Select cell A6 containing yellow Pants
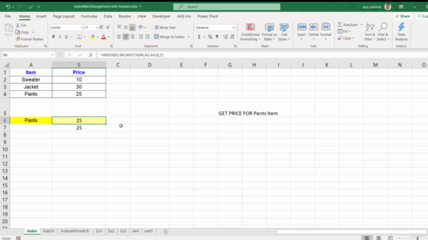The height and width of the screenshot is (240, 428). 31,120
